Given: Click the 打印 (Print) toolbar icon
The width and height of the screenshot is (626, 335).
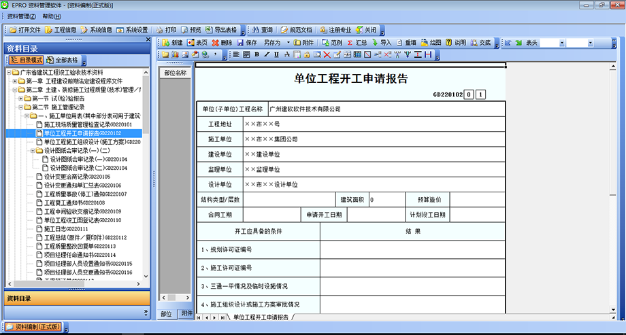Looking at the screenshot, I should pyautogui.click(x=166, y=30).
